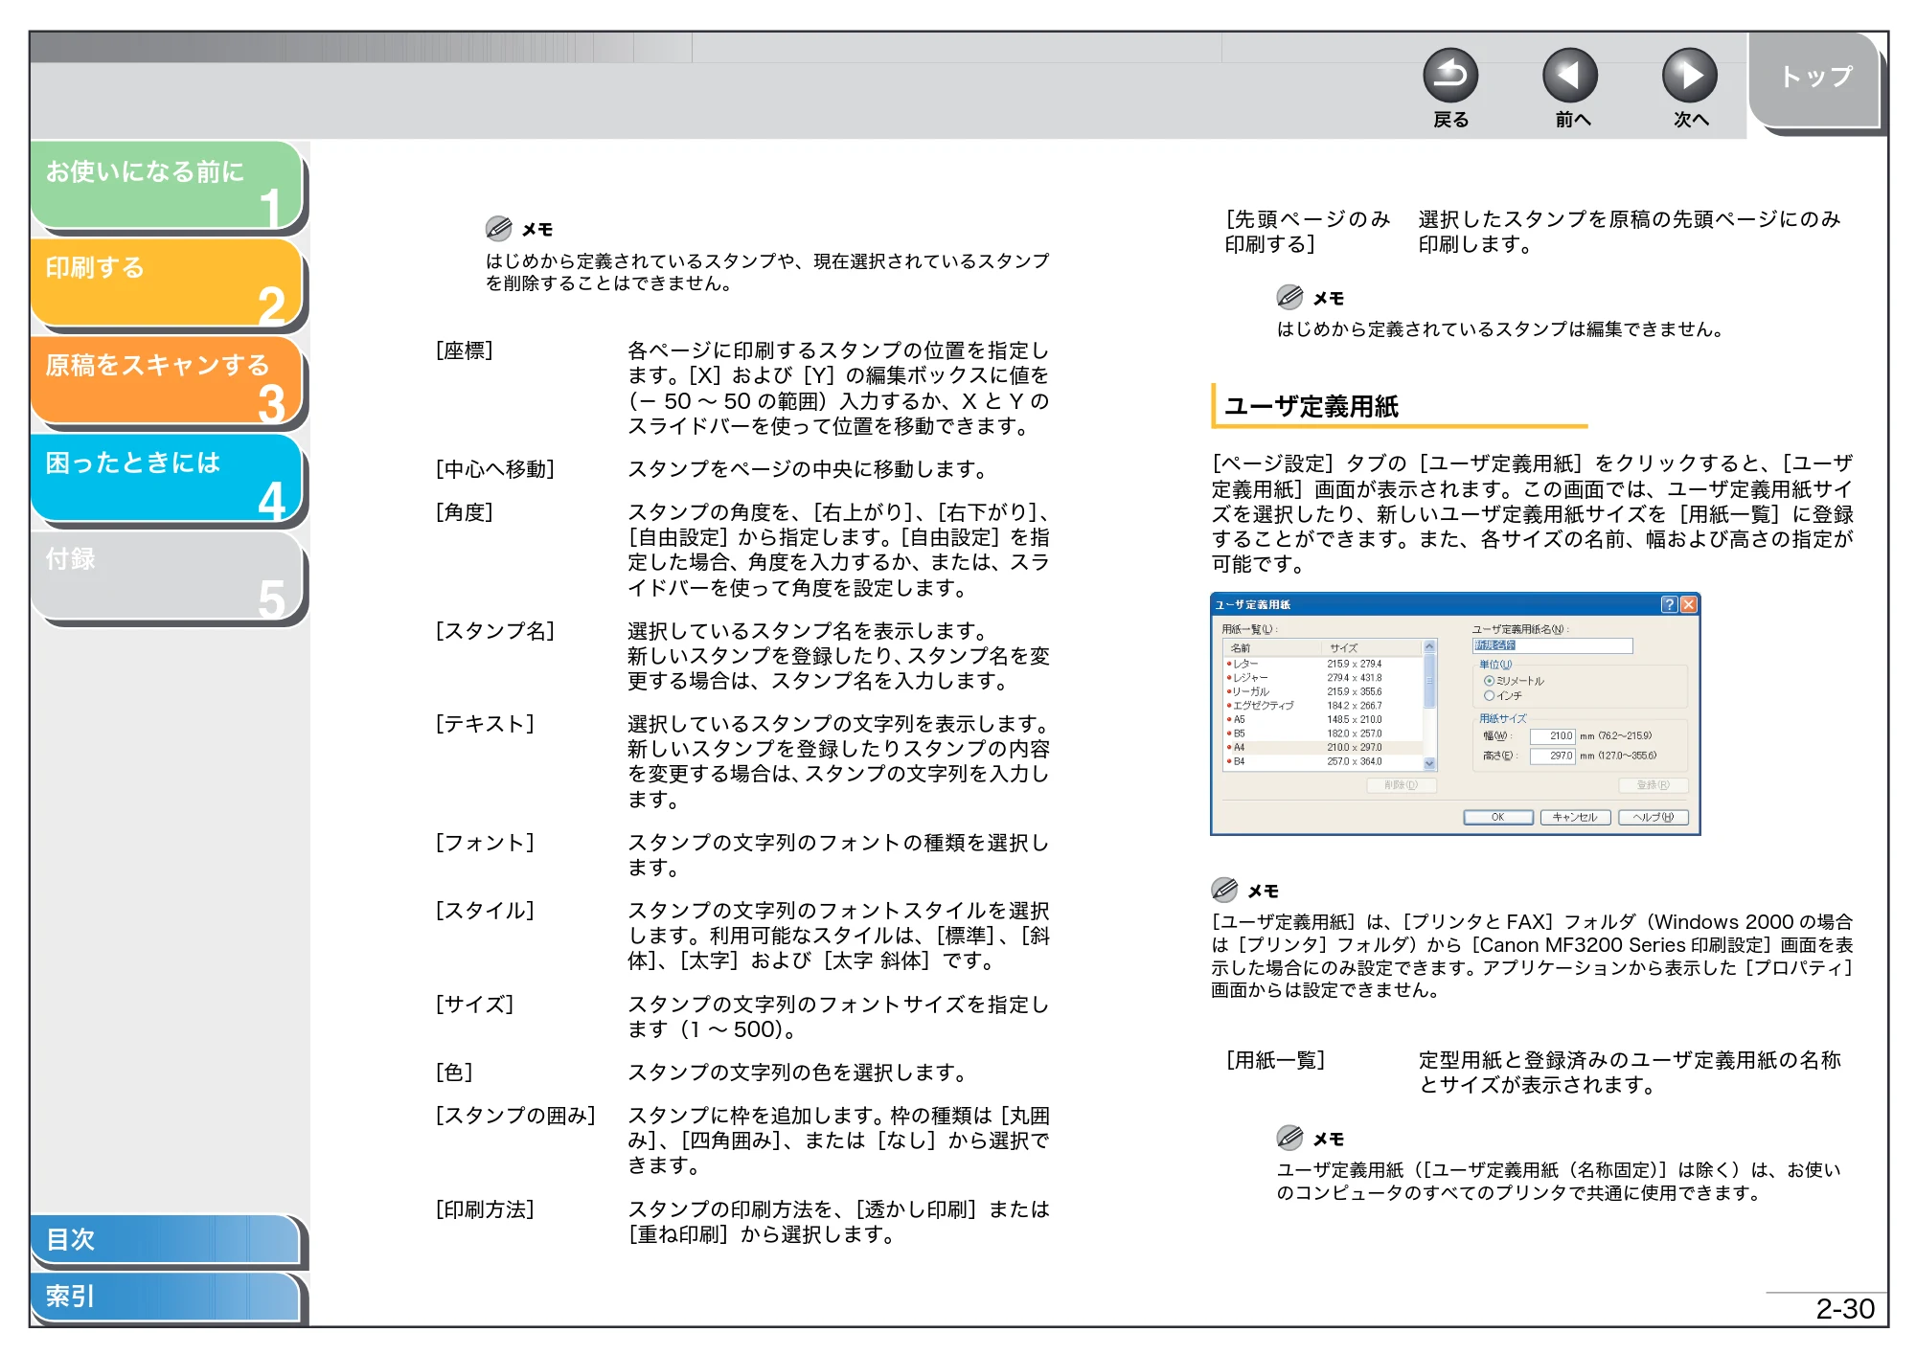Select the A4 row in paper list
This screenshot has height=1355, width=1916.
click(1322, 747)
